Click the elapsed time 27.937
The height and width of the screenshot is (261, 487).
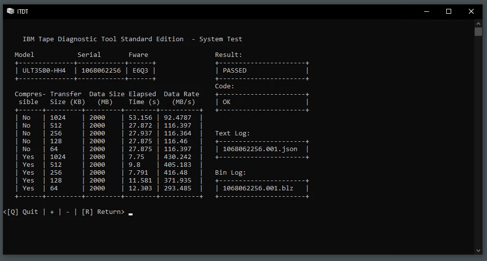pos(140,133)
